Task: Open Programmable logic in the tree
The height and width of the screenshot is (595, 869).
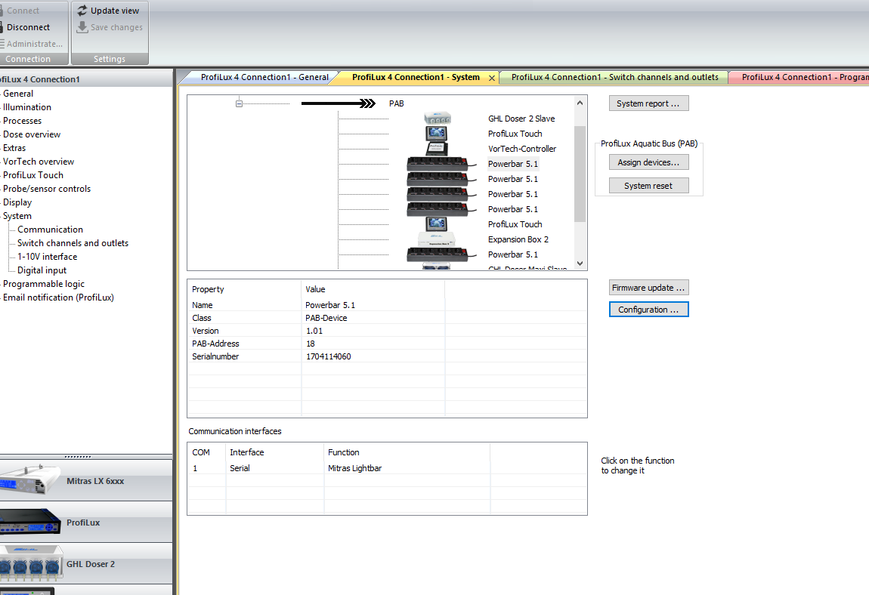Action: click(44, 284)
